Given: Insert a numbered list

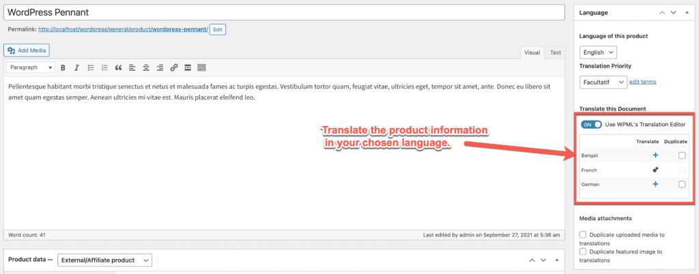Looking at the screenshot, I should [x=104, y=67].
